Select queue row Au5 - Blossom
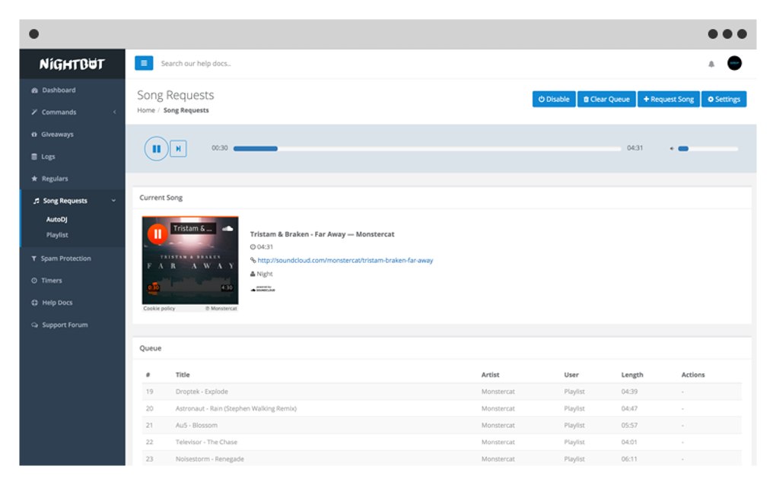 tap(441, 425)
